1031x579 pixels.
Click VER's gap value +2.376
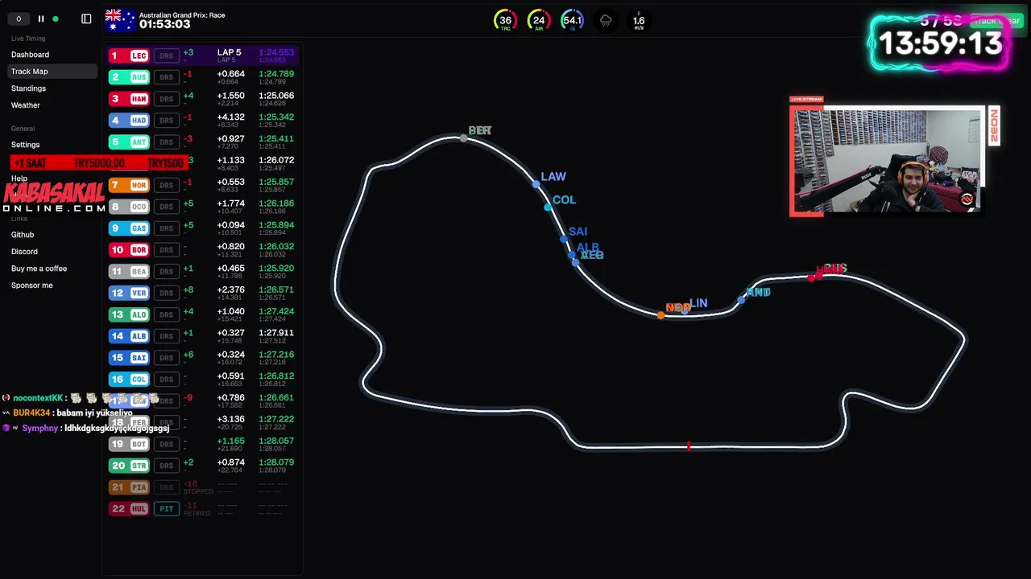(x=230, y=289)
